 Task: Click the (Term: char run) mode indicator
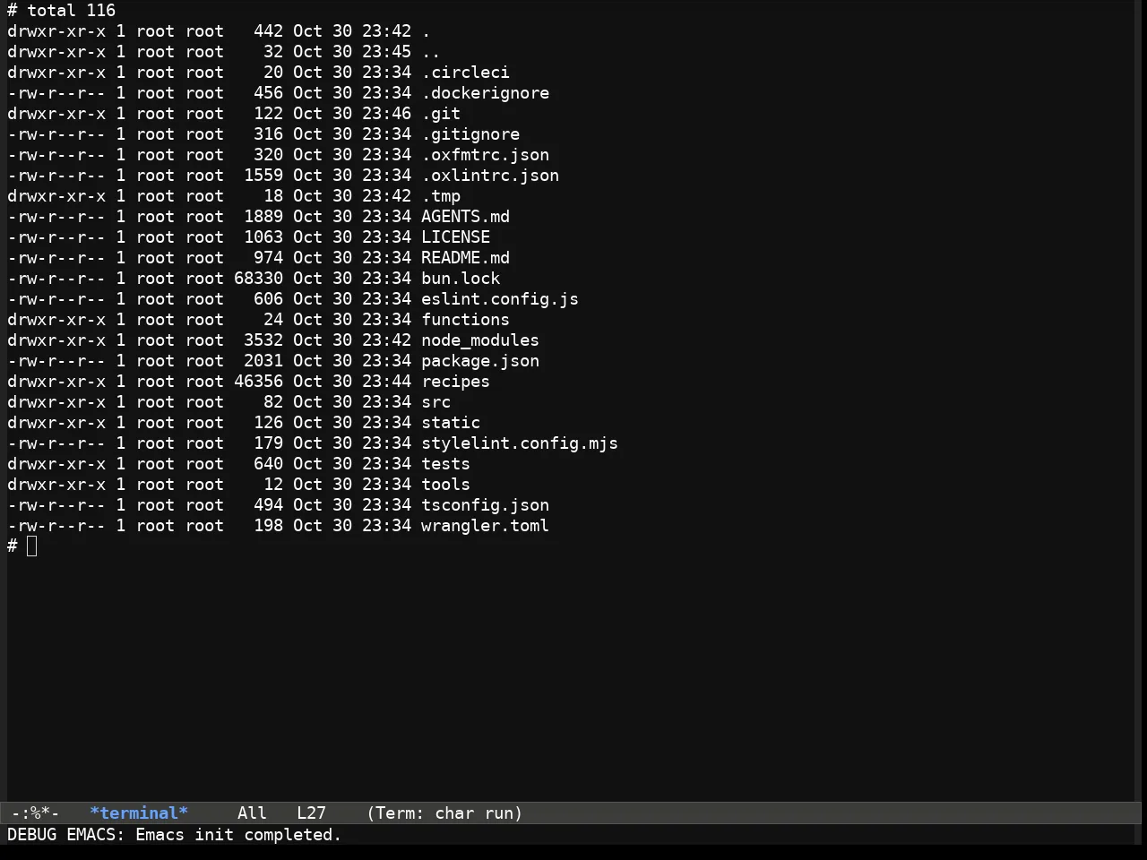click(x=444, y=813)
